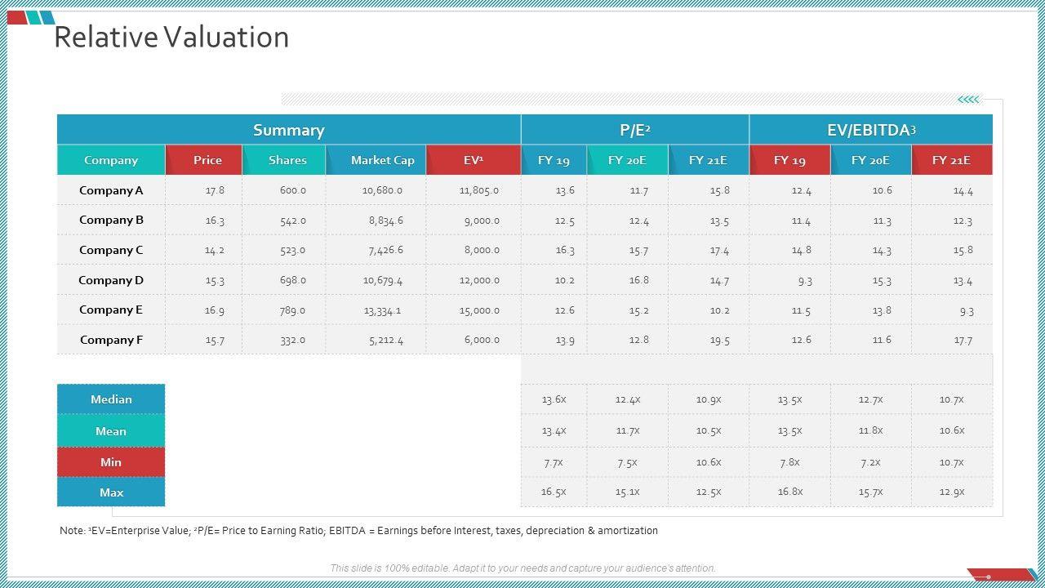Viewport: 1045px width, 588px height.
Task: Click the Company column header
Action: pos(111,160)
